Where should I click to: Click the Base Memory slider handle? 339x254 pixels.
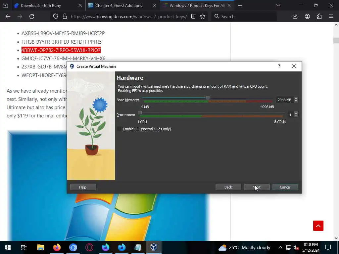pyautogui.click(x=208, y=98)
